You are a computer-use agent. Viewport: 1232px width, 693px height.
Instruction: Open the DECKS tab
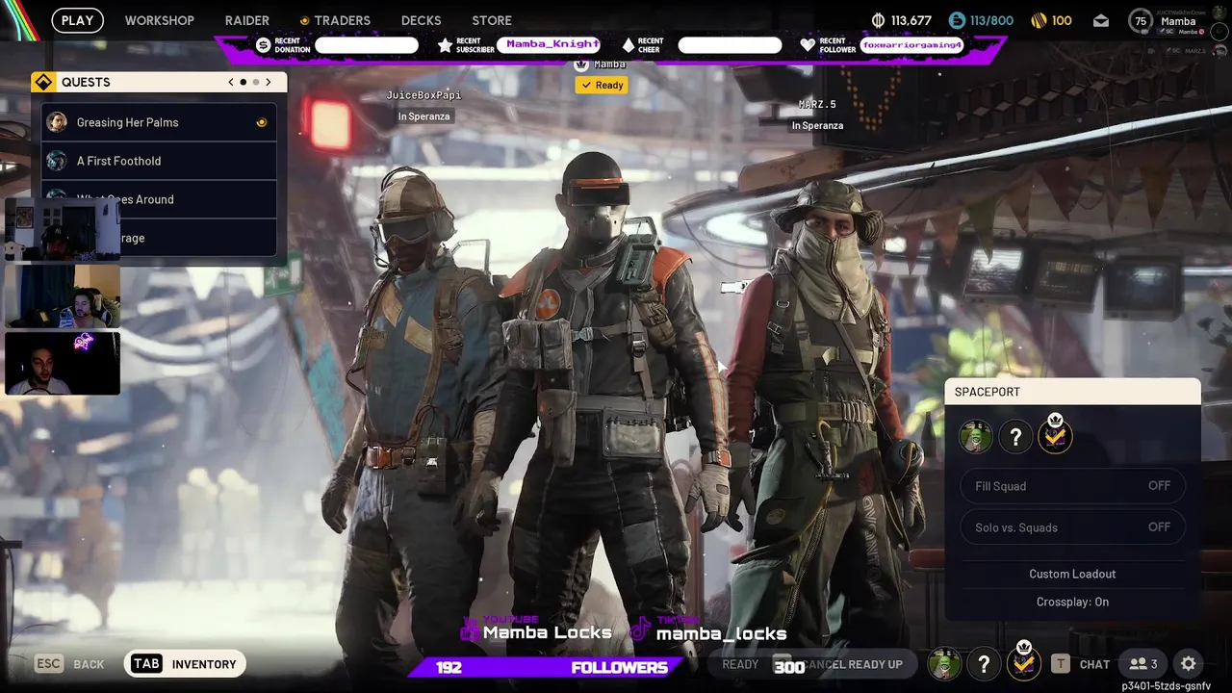point(421,20)
